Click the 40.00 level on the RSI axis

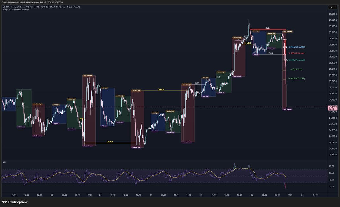[331, 180]
